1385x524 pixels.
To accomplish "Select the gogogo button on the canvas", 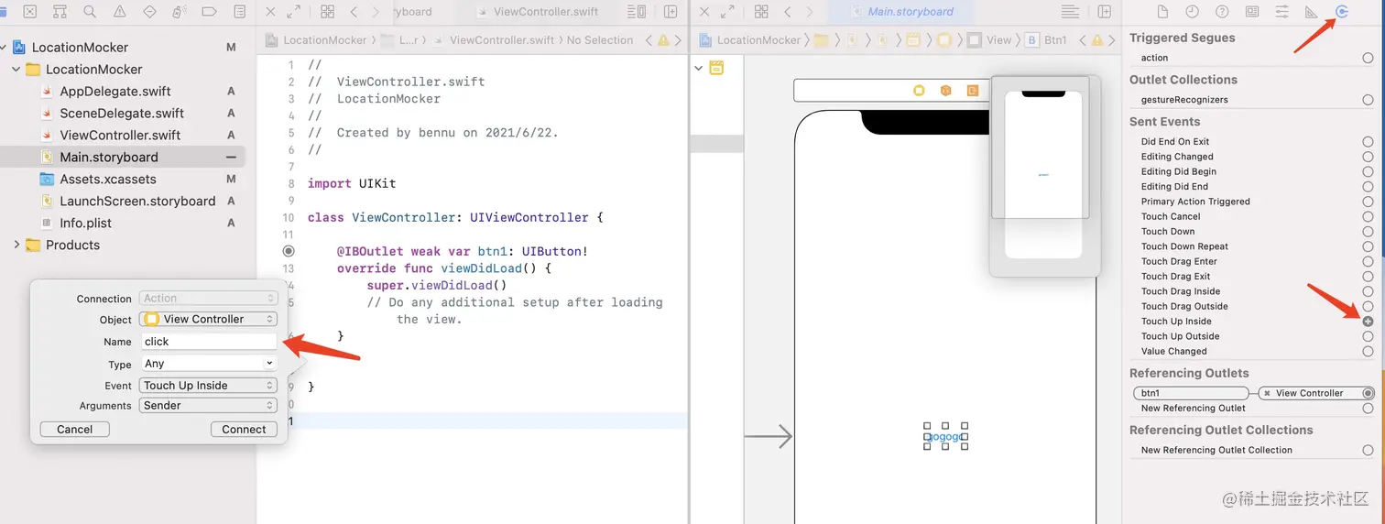I will (x=945, y=437).
